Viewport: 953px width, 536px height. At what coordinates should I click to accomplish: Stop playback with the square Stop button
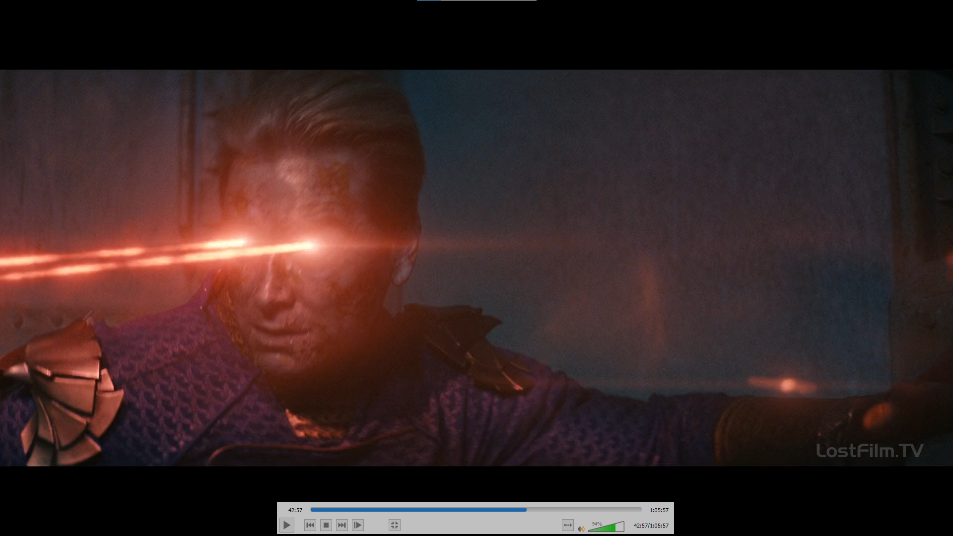coord(326,525)
